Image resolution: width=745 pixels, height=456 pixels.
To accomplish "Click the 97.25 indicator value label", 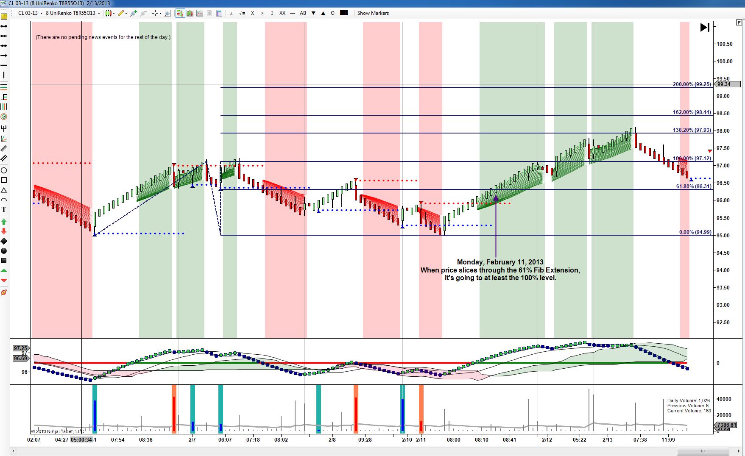I will [20, 348].
